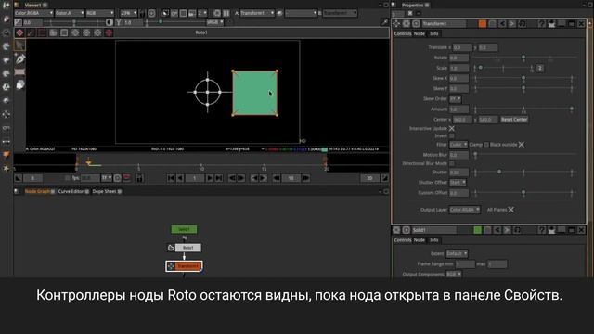
Task: Undo last change in Transform1 panel
Action: (502, 24)
